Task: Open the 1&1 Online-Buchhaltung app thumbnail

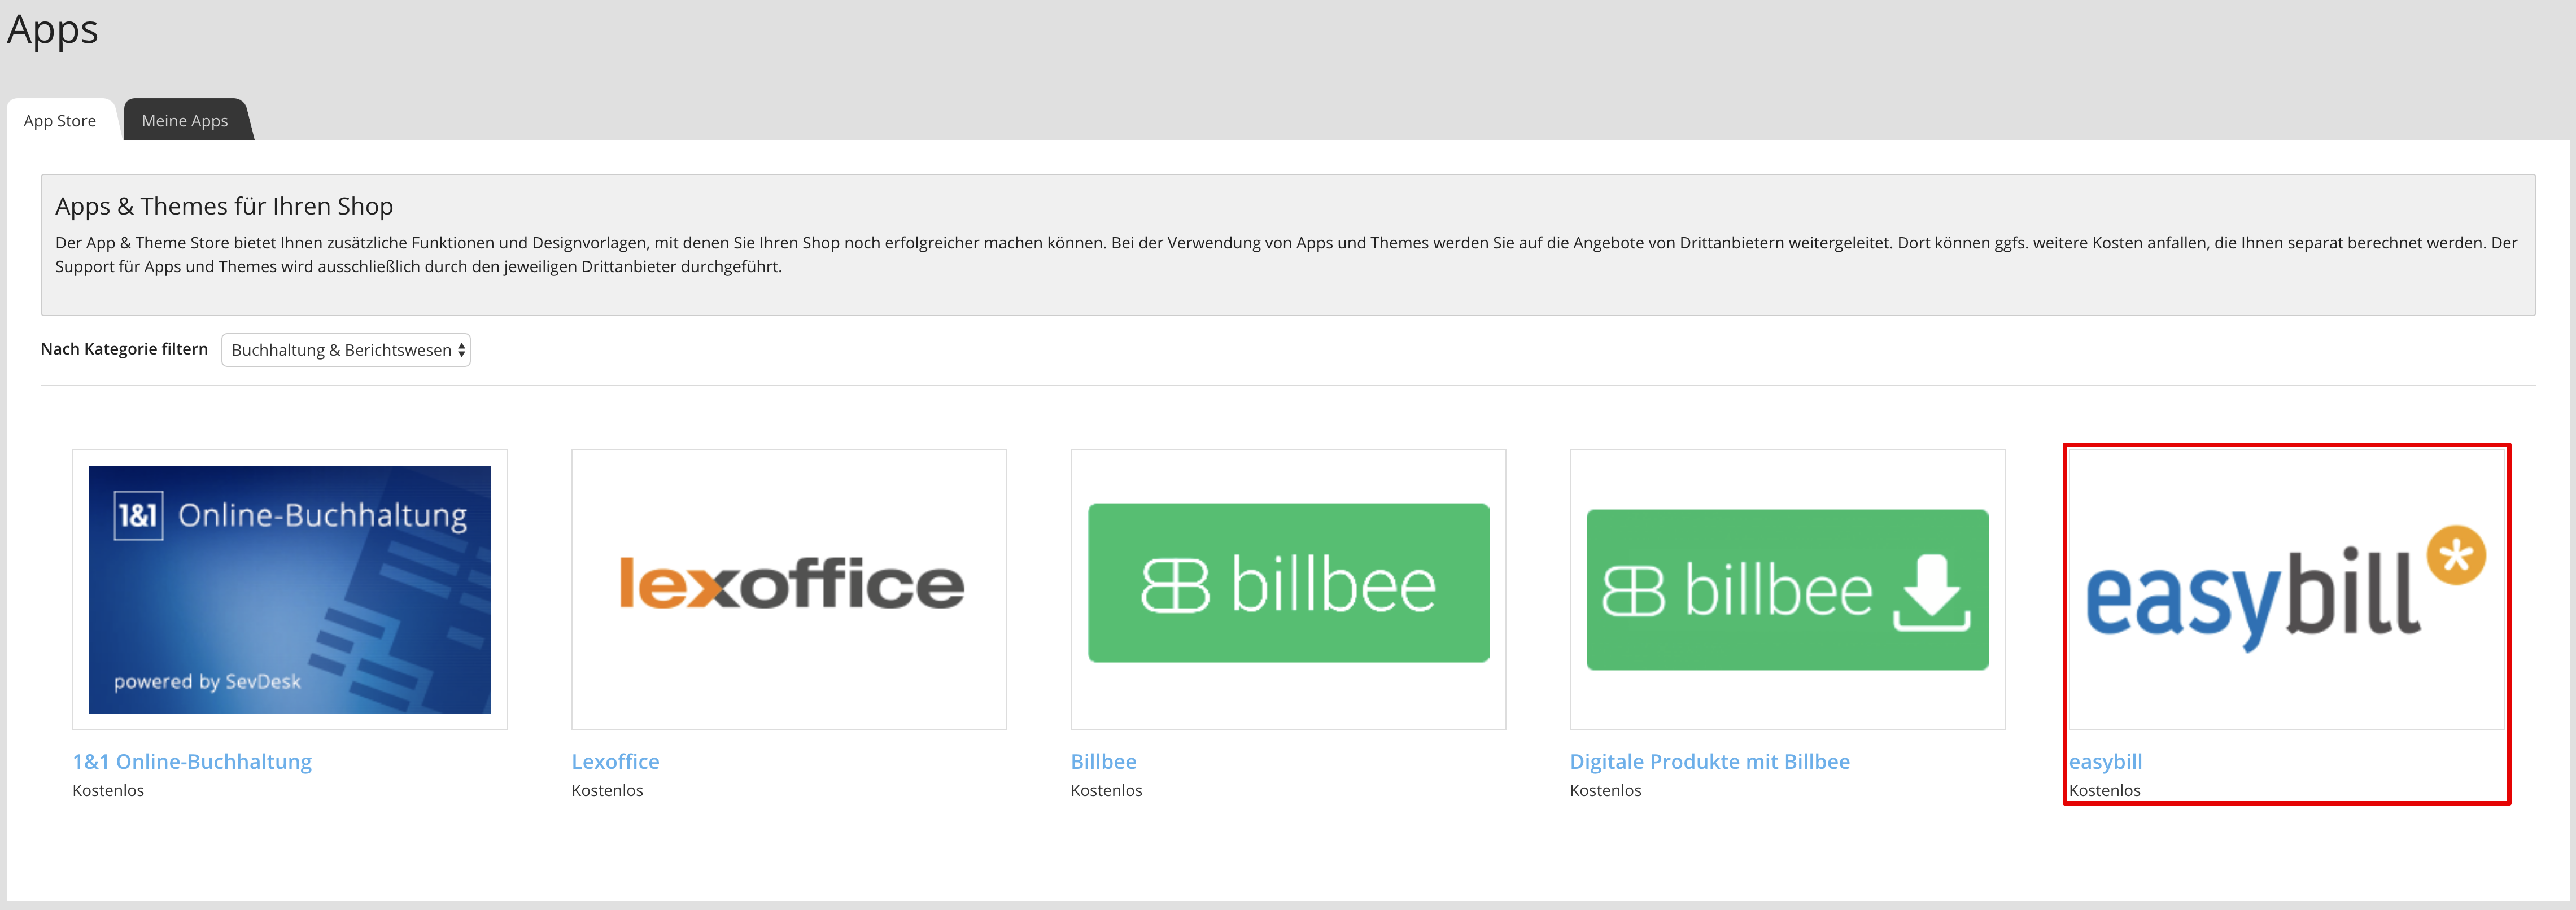Action: tap(290, 589)
